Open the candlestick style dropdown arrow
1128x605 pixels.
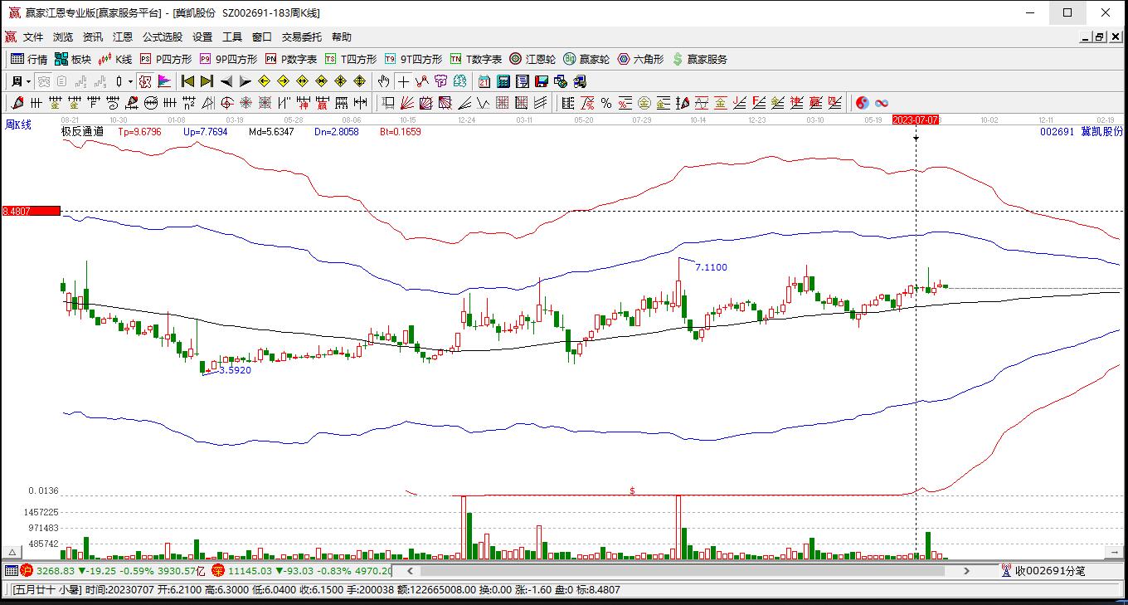click(130, 81)
